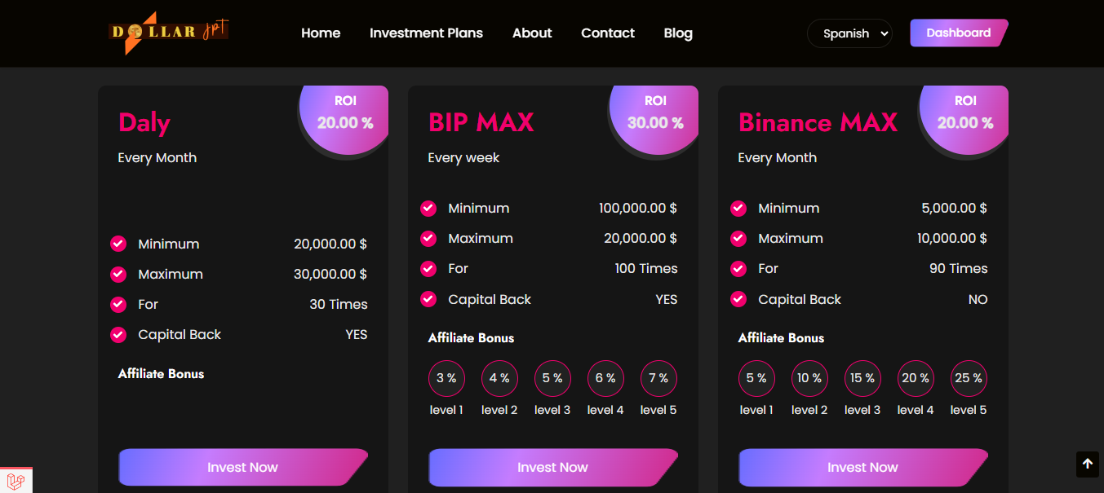Viewport: 1104px width, 493px height.
Task: Click the checkmark beside For in Binance MAX
Action: point(738,268)
